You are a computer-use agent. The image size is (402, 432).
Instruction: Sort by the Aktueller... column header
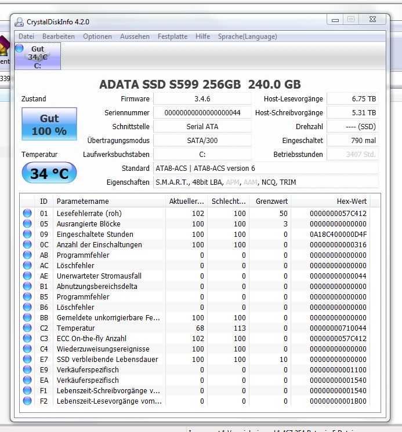coord(187,202)
